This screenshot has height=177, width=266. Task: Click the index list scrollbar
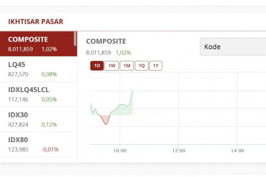pyautogui.click(x=76, y=39)
